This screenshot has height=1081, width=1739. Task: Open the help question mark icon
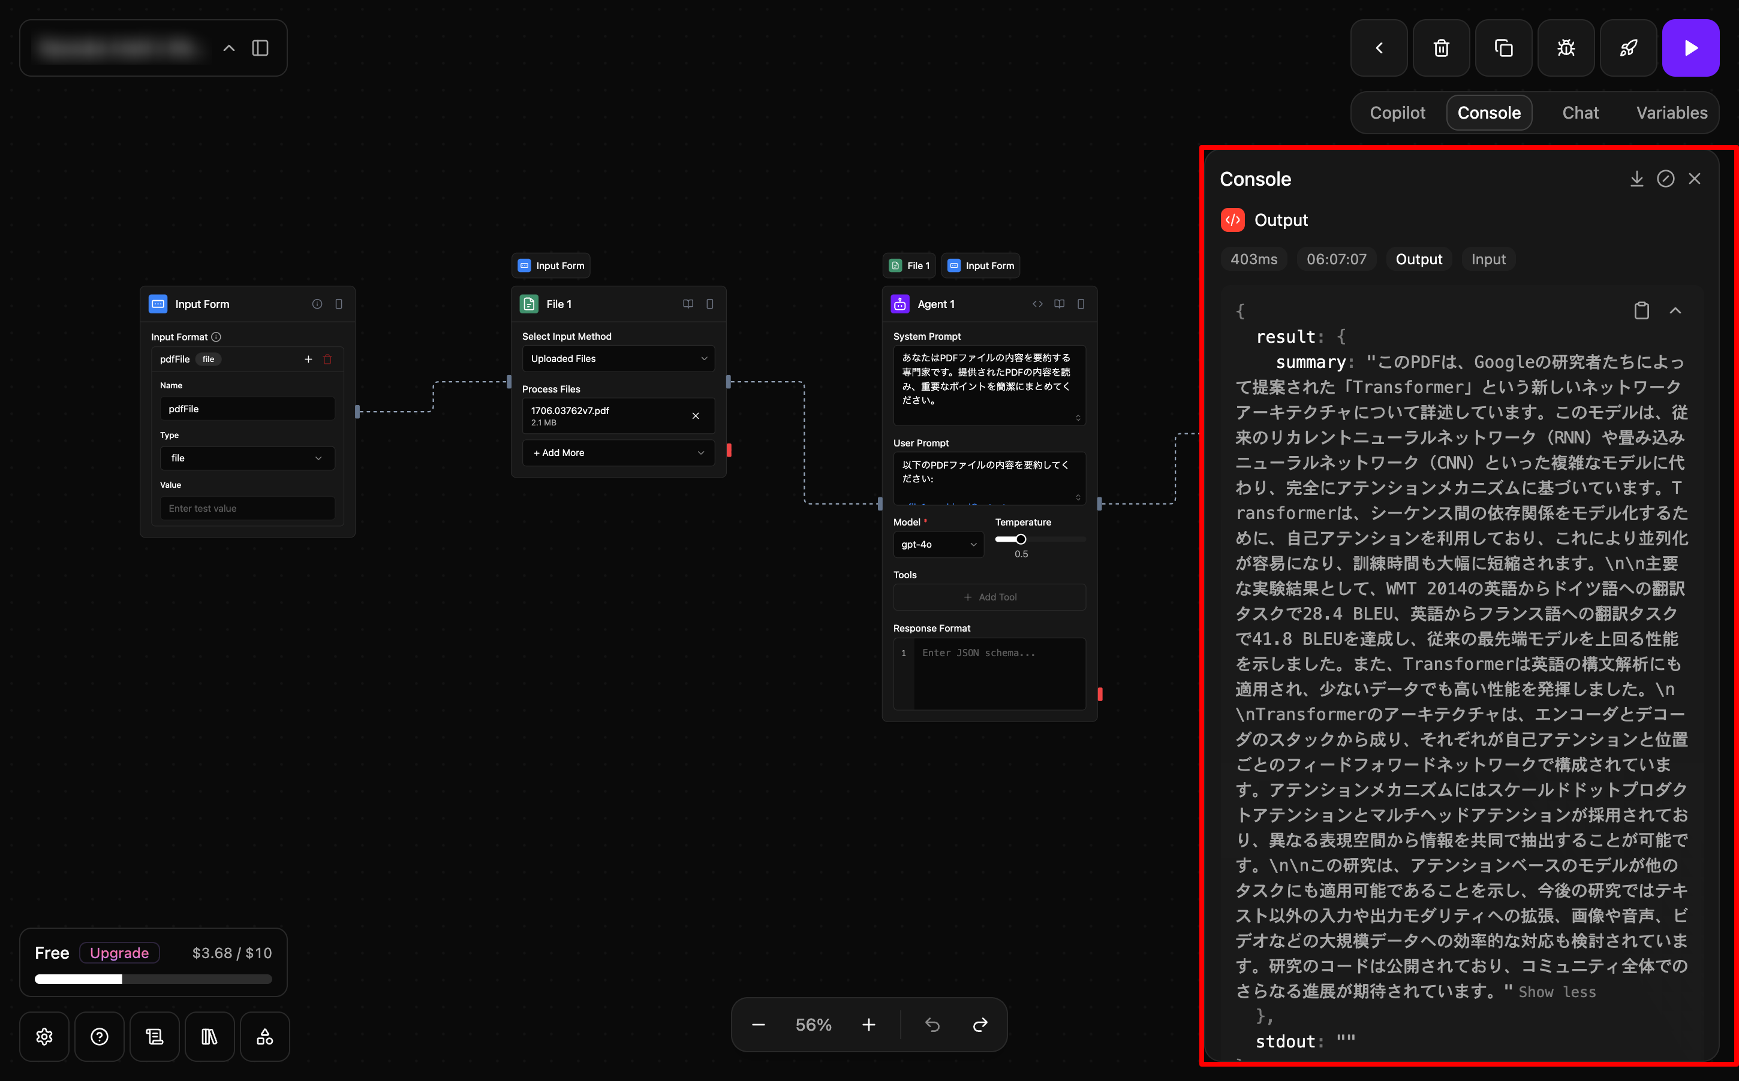(100, 1037)
